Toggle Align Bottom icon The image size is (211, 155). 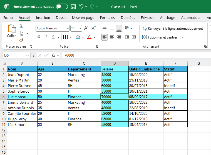coord(119,28)
